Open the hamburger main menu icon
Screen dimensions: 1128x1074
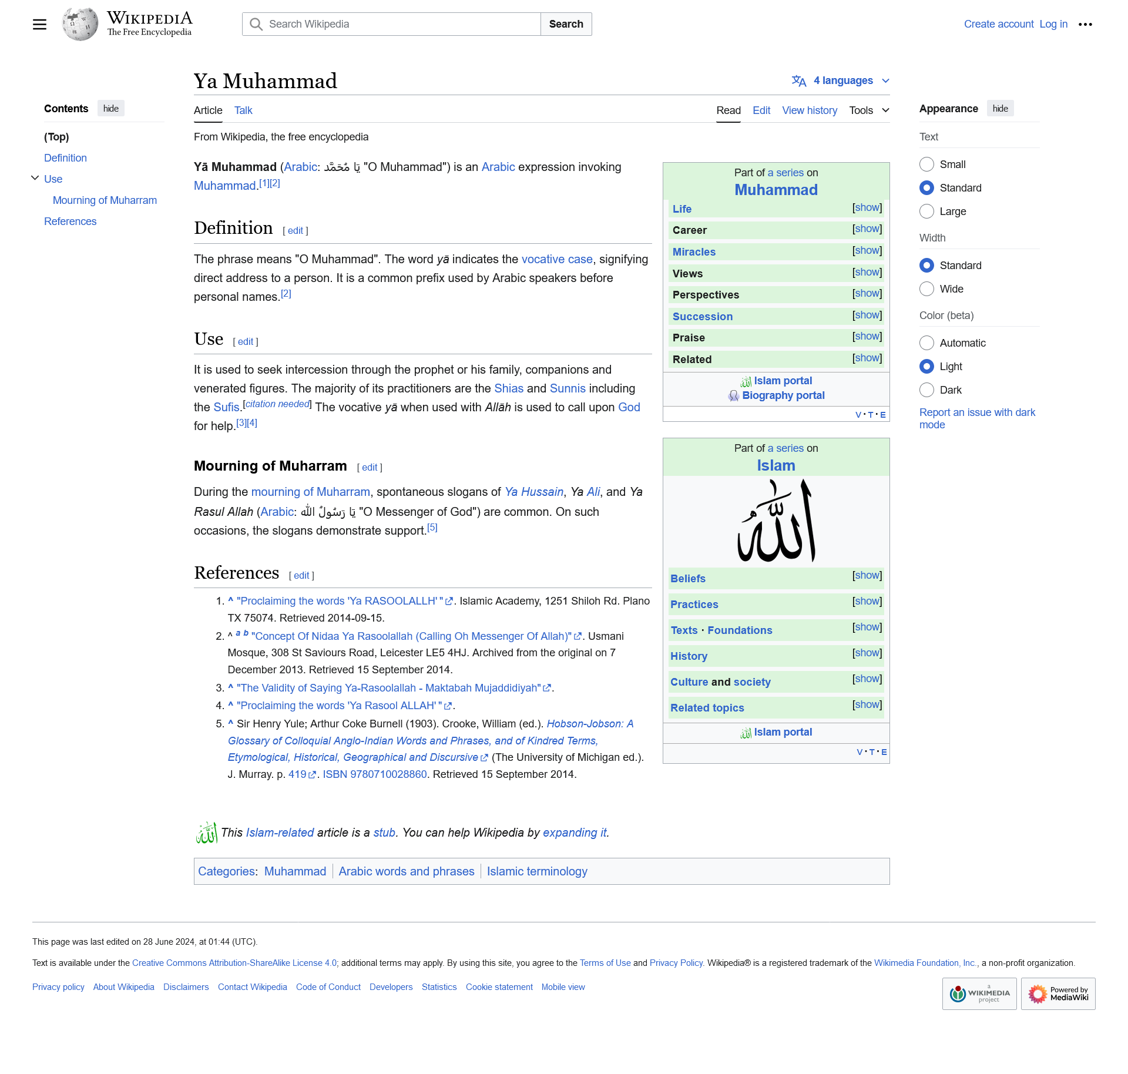coord(39,24)
